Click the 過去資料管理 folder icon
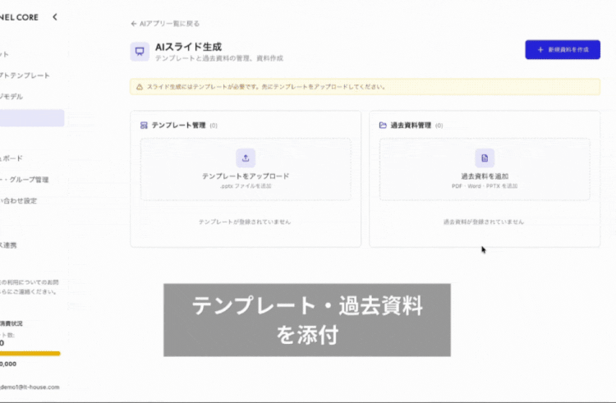Screen dimensions: 616x403 click(383, 126)
